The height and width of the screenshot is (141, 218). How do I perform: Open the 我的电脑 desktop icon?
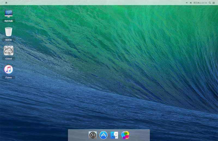(8, 14)
